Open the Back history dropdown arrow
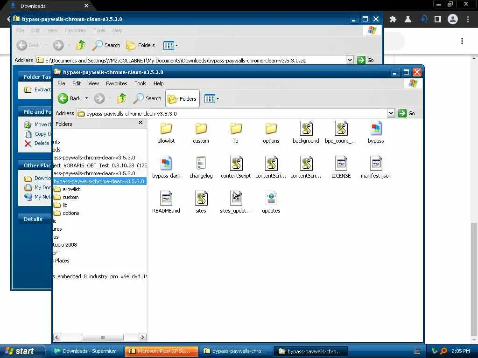The image size is (478, 358). (86, 98)
